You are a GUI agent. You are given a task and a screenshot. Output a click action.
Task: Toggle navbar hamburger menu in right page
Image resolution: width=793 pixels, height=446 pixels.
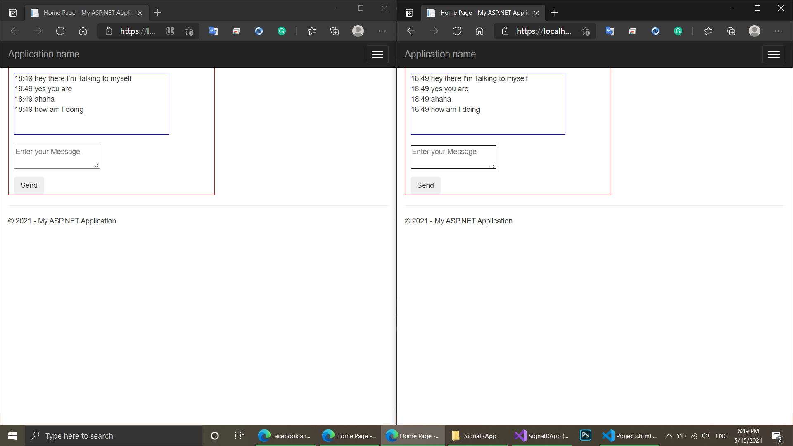coord(774,54)
